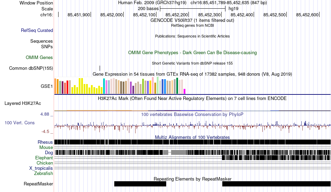This screenshot has width=331, height=192.
Task: Click the dark green bar in GSE1 chart
Action: click(x=177, y=86)
